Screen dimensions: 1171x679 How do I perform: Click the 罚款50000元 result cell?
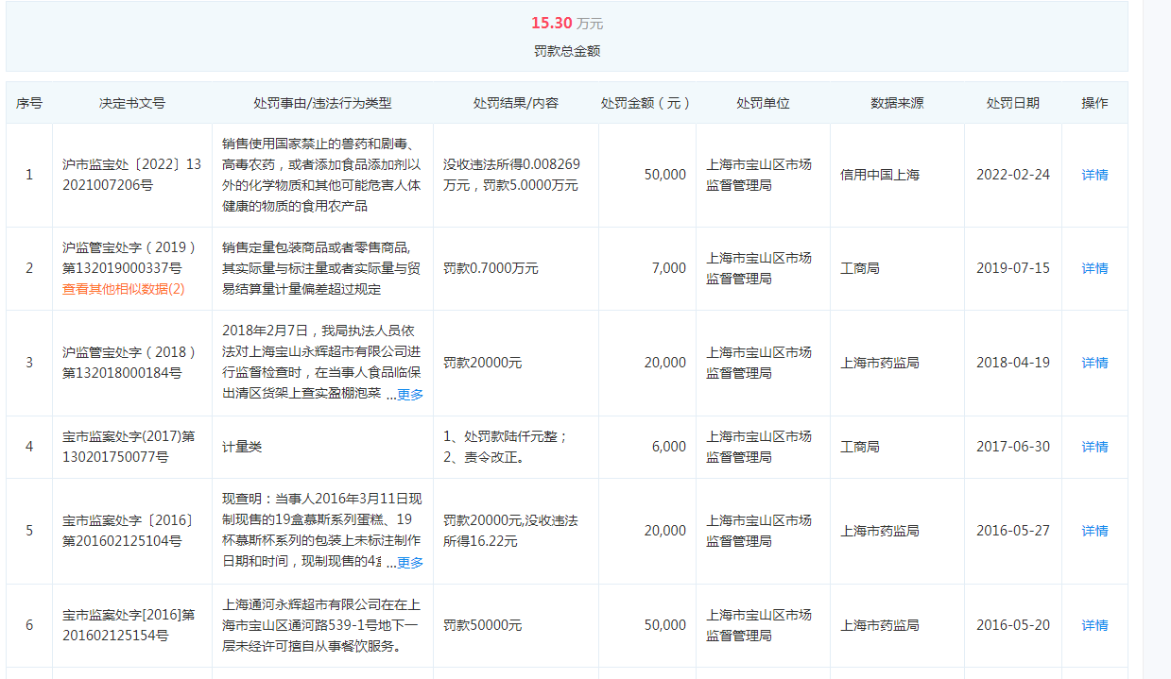483,625
